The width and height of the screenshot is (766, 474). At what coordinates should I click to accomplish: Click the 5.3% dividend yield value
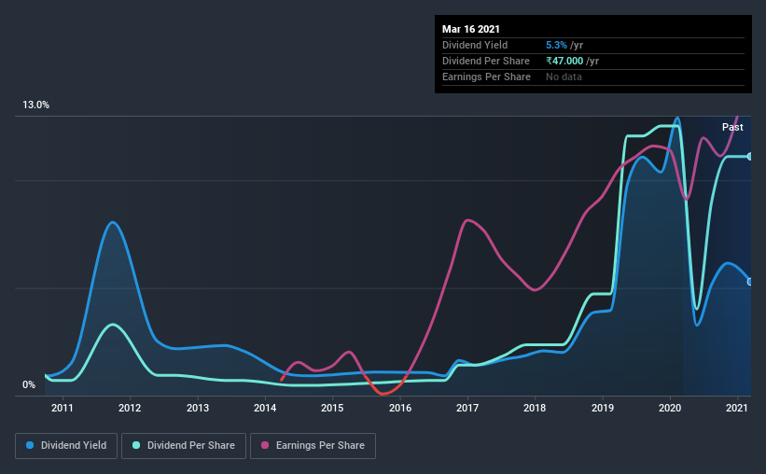pyautogui.click(x=556, y=45)
